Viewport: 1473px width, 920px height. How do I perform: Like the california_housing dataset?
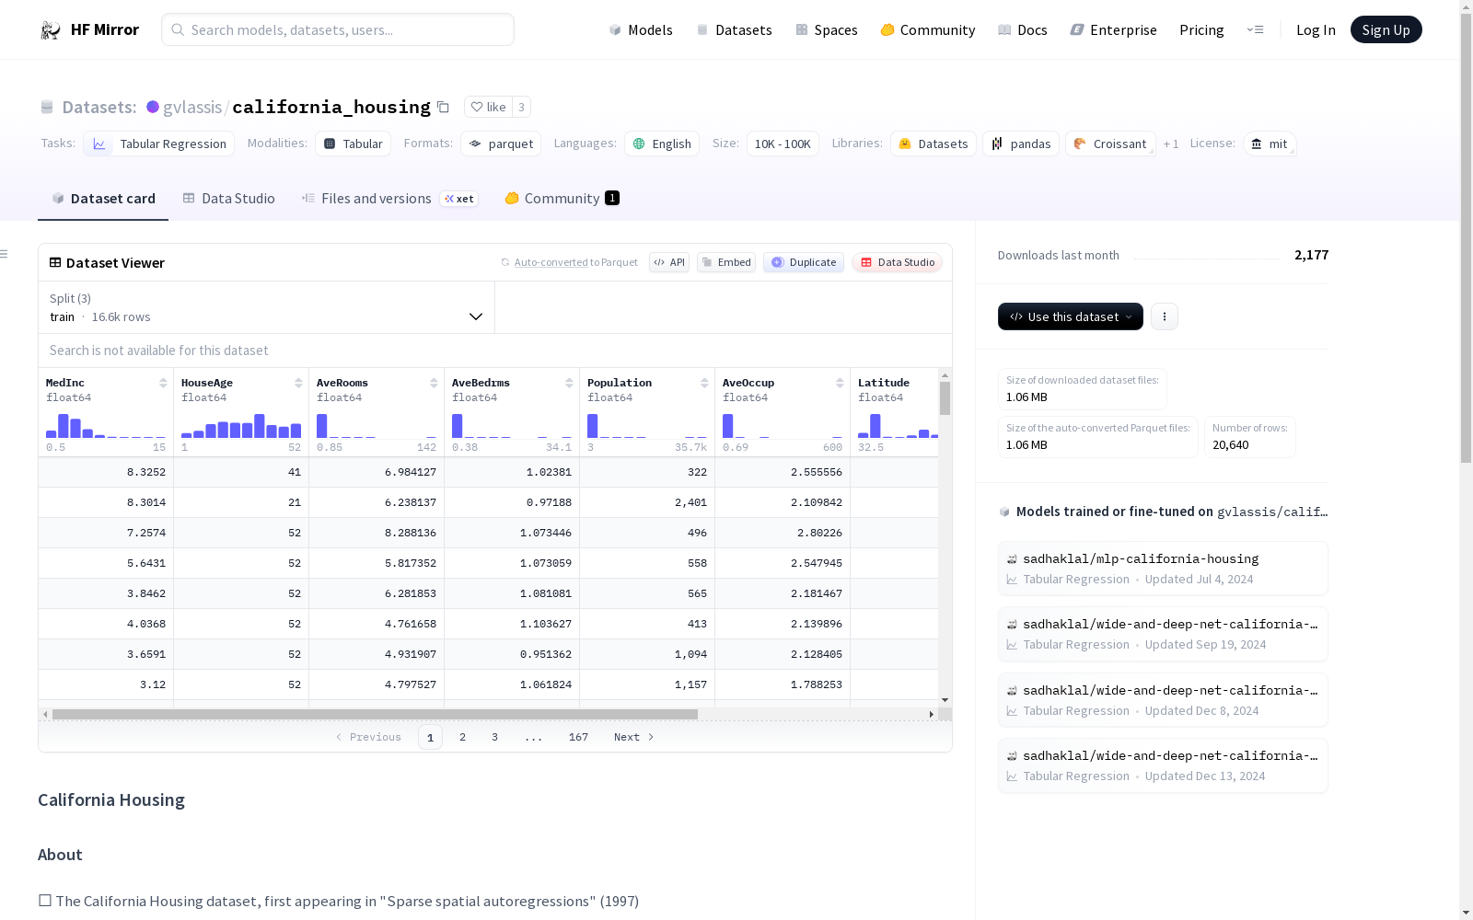pyautogui.click(x=488, y=107)
